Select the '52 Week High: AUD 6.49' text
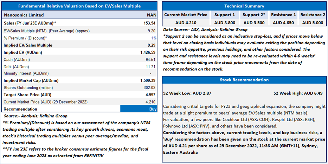Screen dimensions: 328x164 (x=298, y=93)
